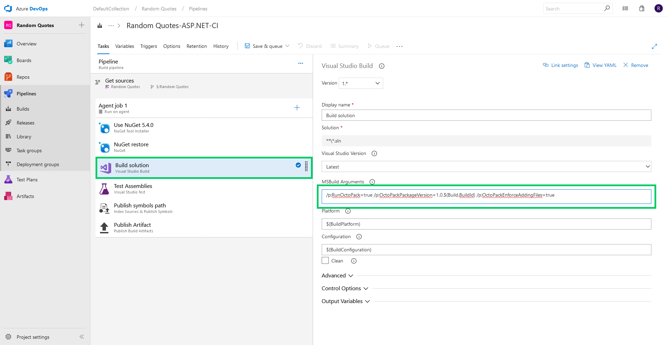Click the plus icon next to Random Quotes
Screen dimensions: 667x345
pos(82,25)
